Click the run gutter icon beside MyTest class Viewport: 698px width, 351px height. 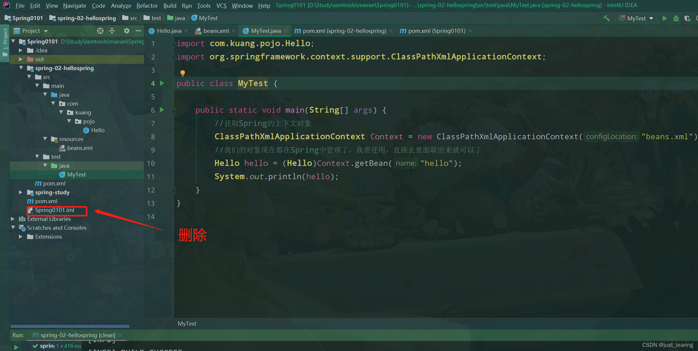(162, 83)
